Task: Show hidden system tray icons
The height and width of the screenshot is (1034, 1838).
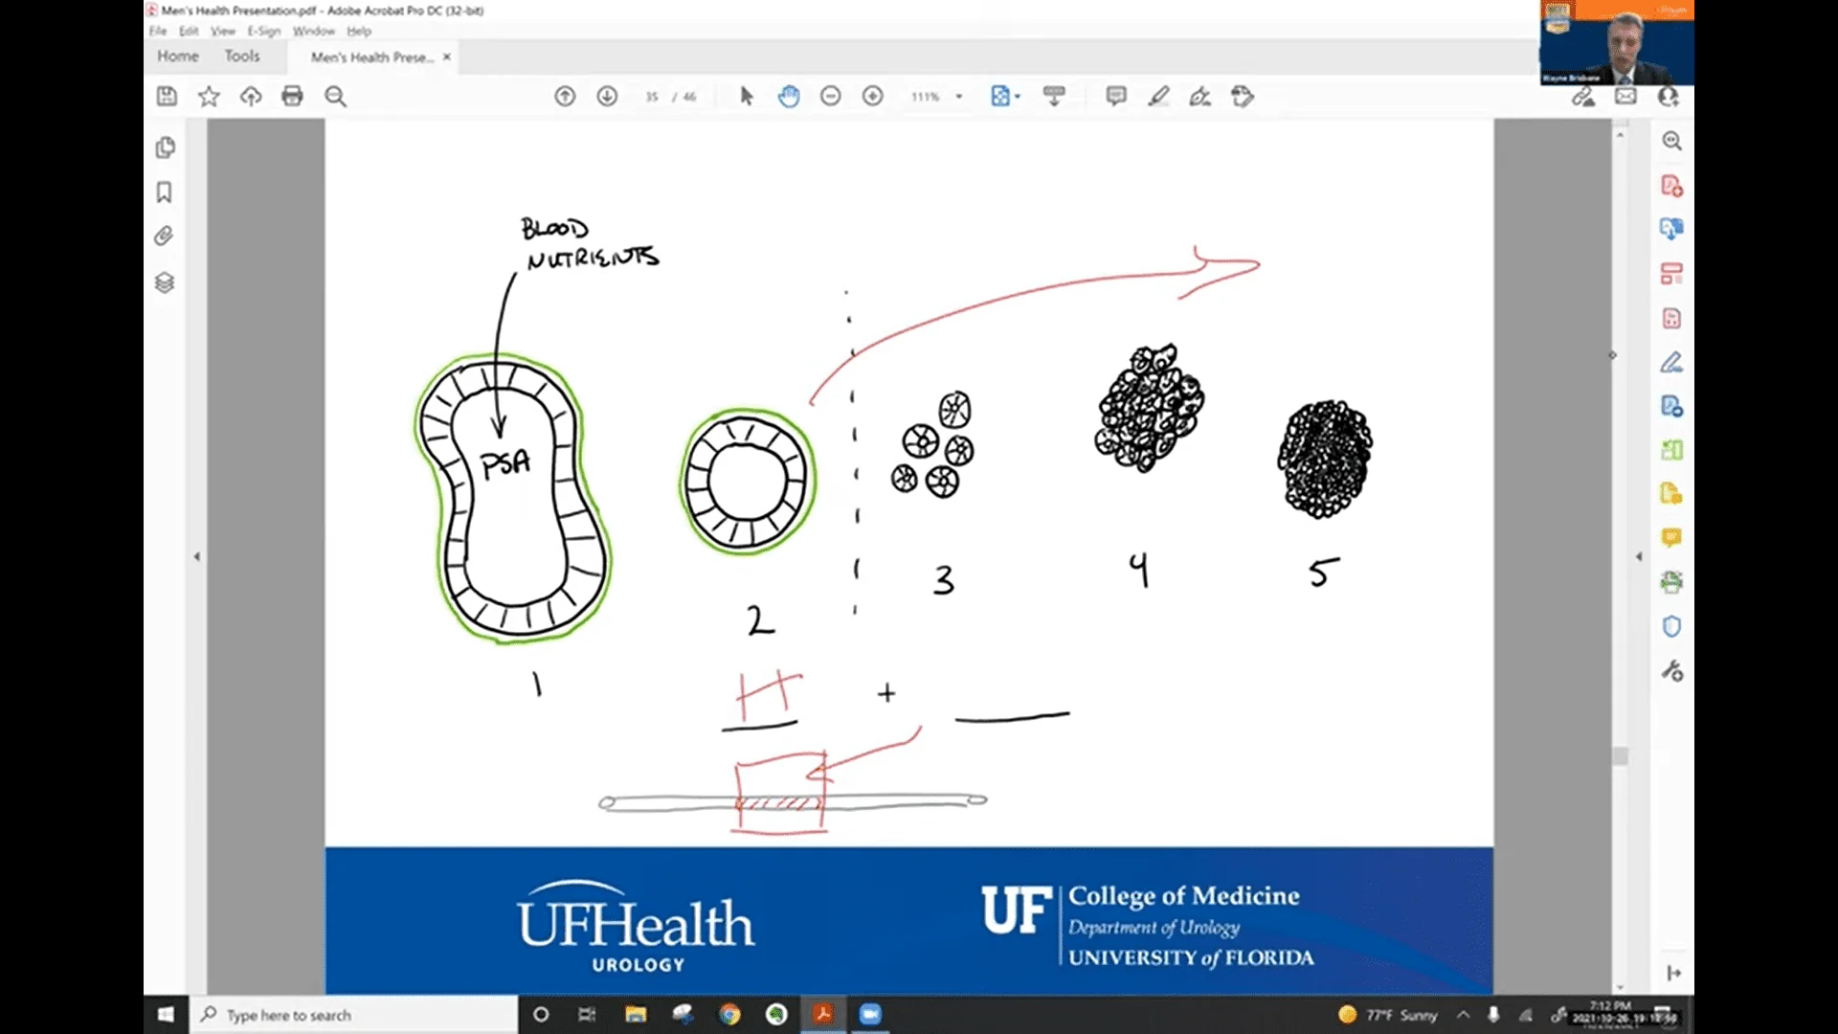Action: (x=1464, y=1014)
